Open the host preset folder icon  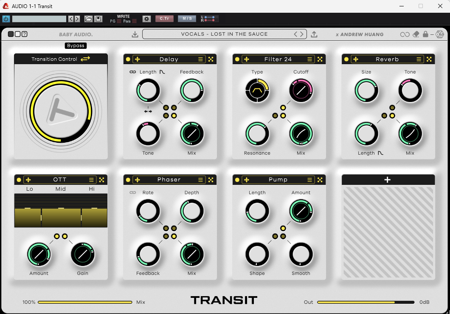[88, 19]
